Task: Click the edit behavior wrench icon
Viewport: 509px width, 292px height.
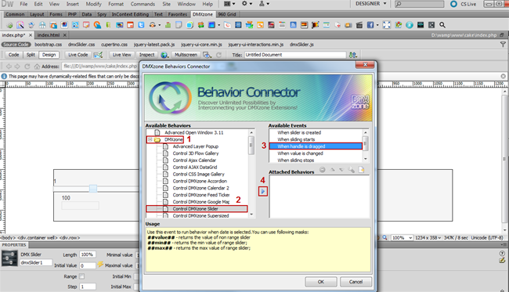Action: coord(352,170)
